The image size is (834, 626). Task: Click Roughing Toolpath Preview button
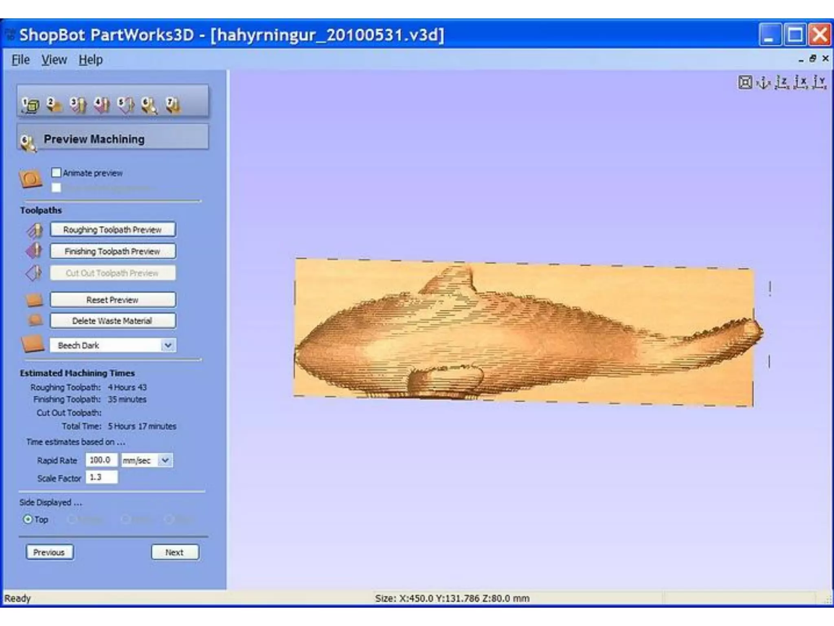tap(113, 229)
